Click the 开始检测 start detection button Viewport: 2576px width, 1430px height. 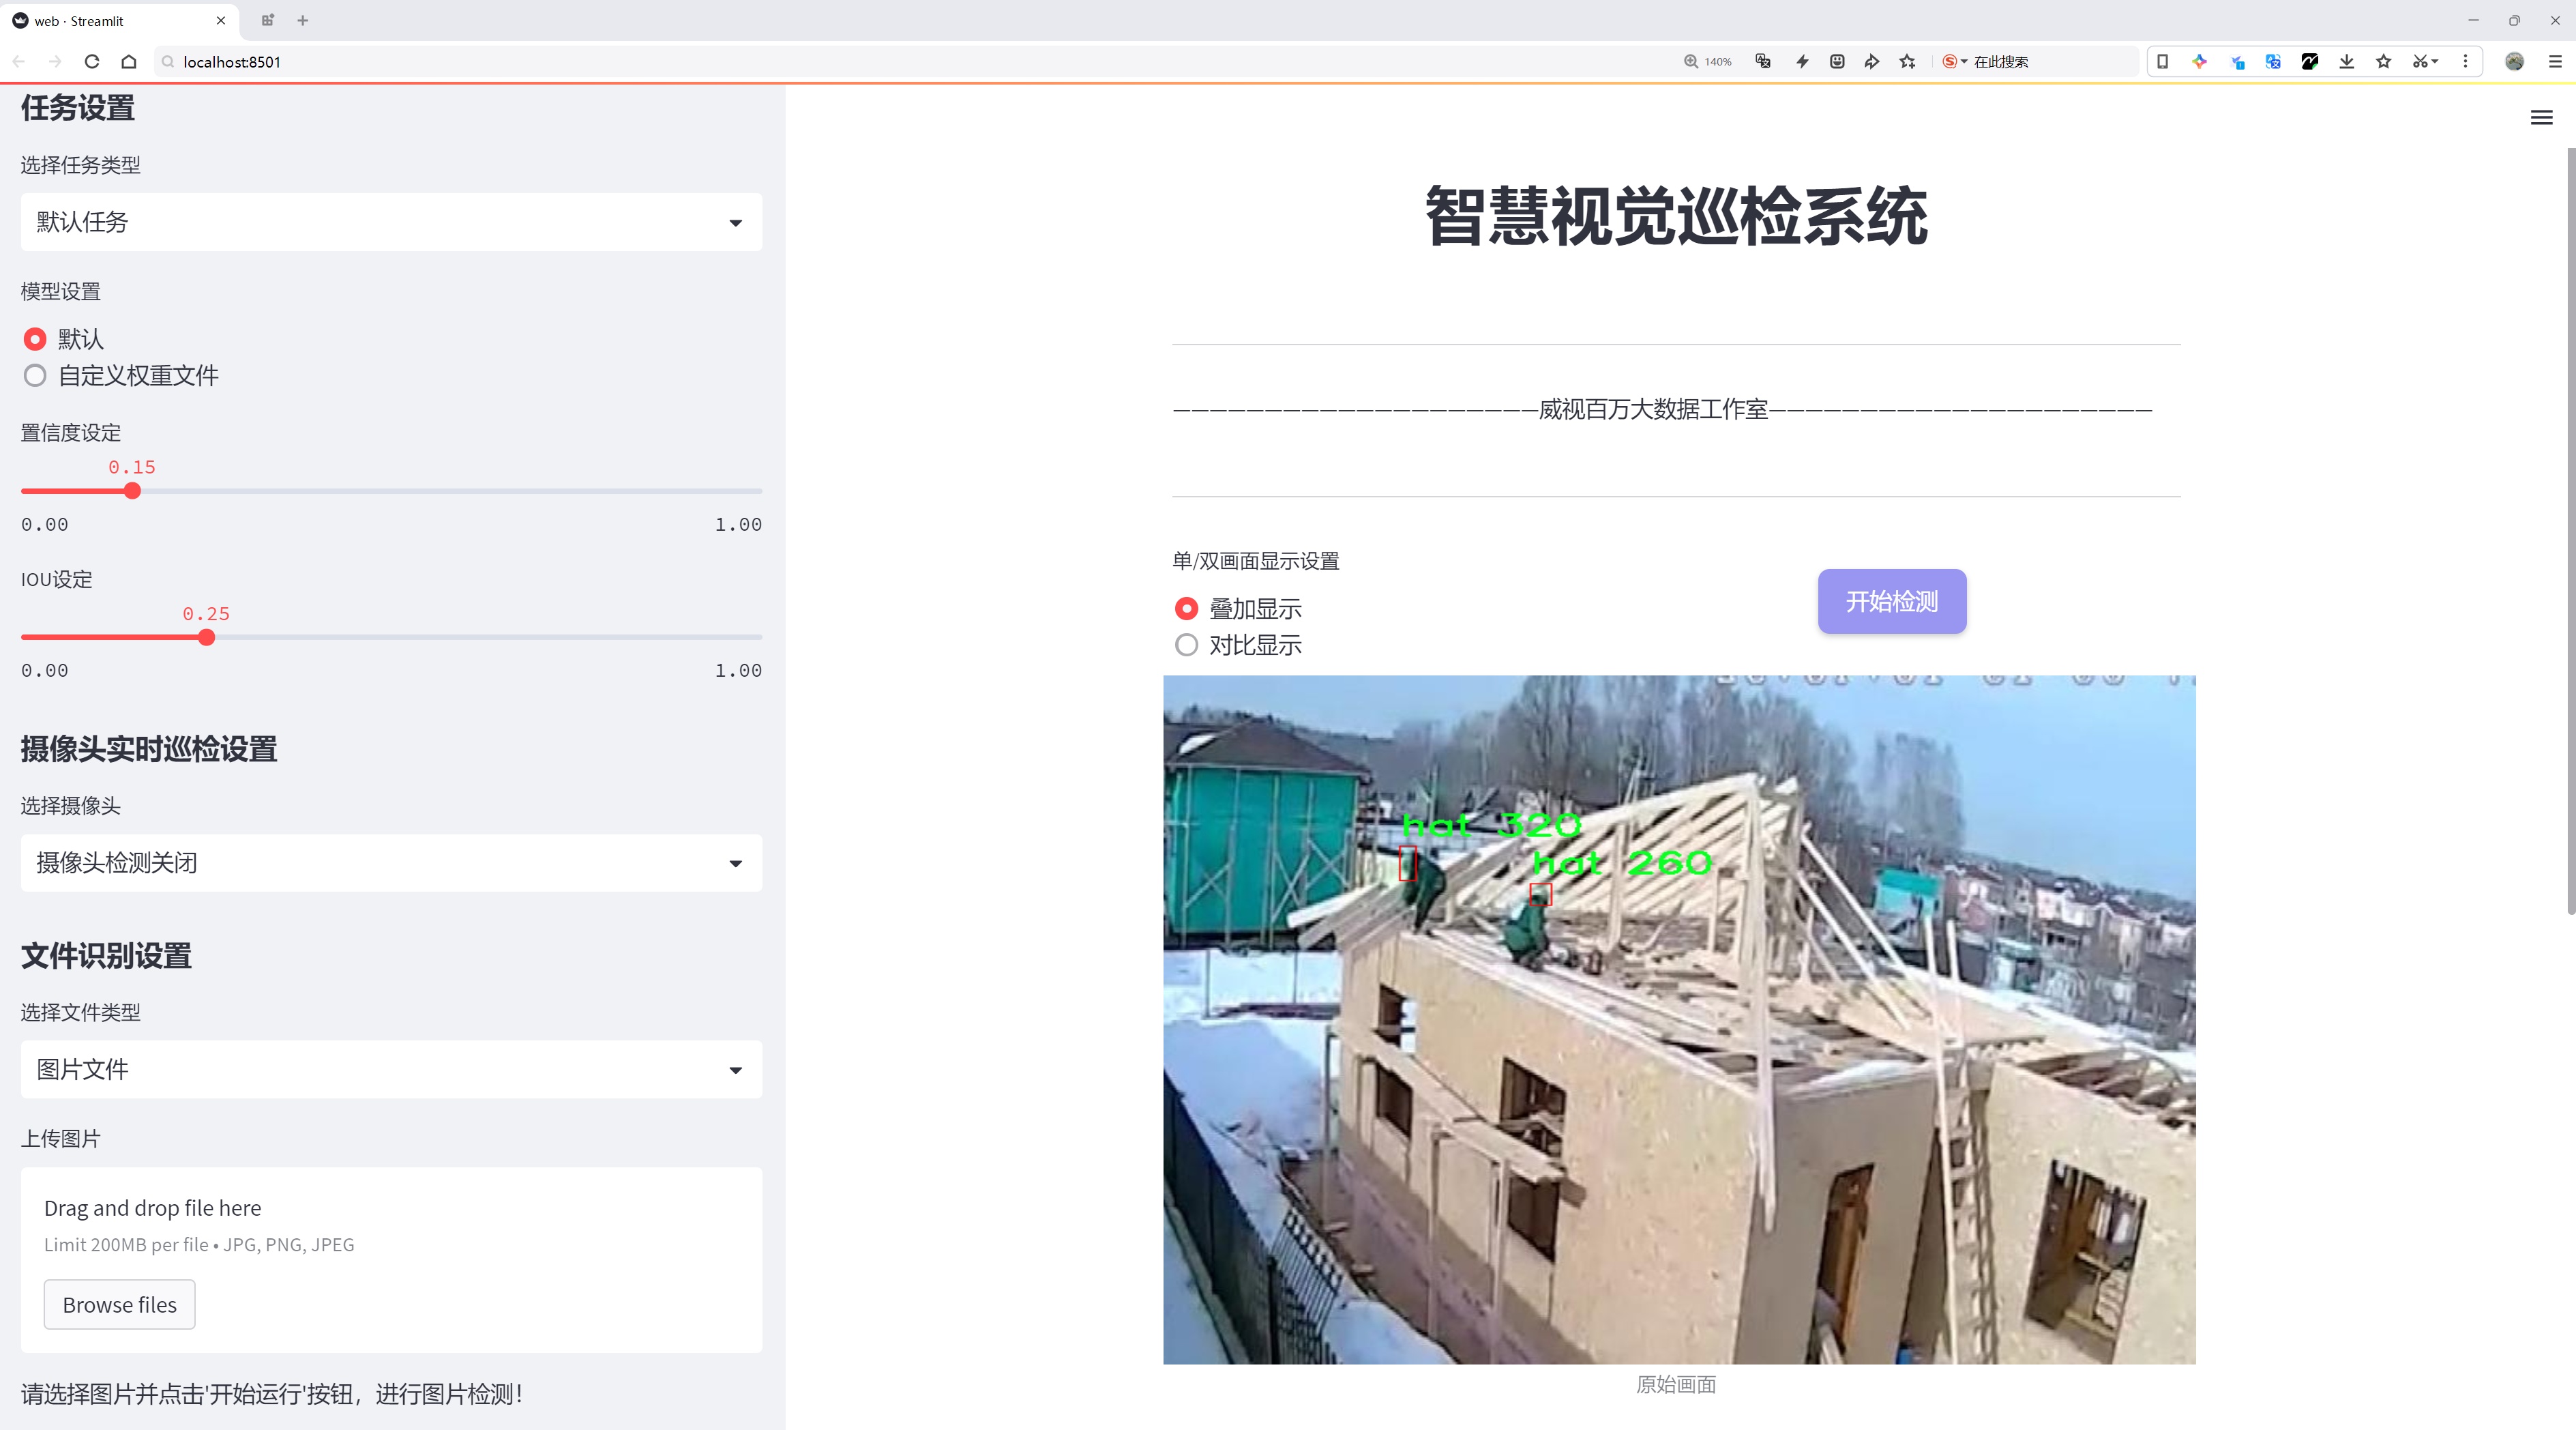(1892, 601)
